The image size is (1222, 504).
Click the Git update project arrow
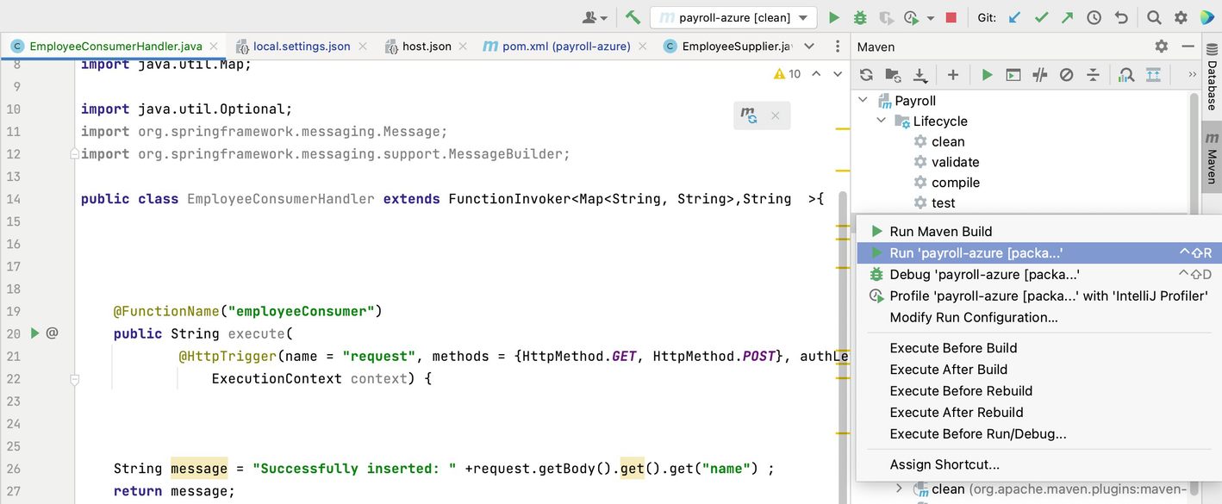pos(1015,17)
